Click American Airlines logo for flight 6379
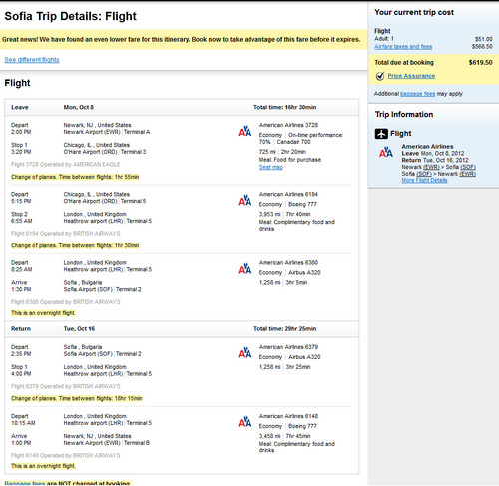This screenshot has width=499, height=486. (245, 353)
